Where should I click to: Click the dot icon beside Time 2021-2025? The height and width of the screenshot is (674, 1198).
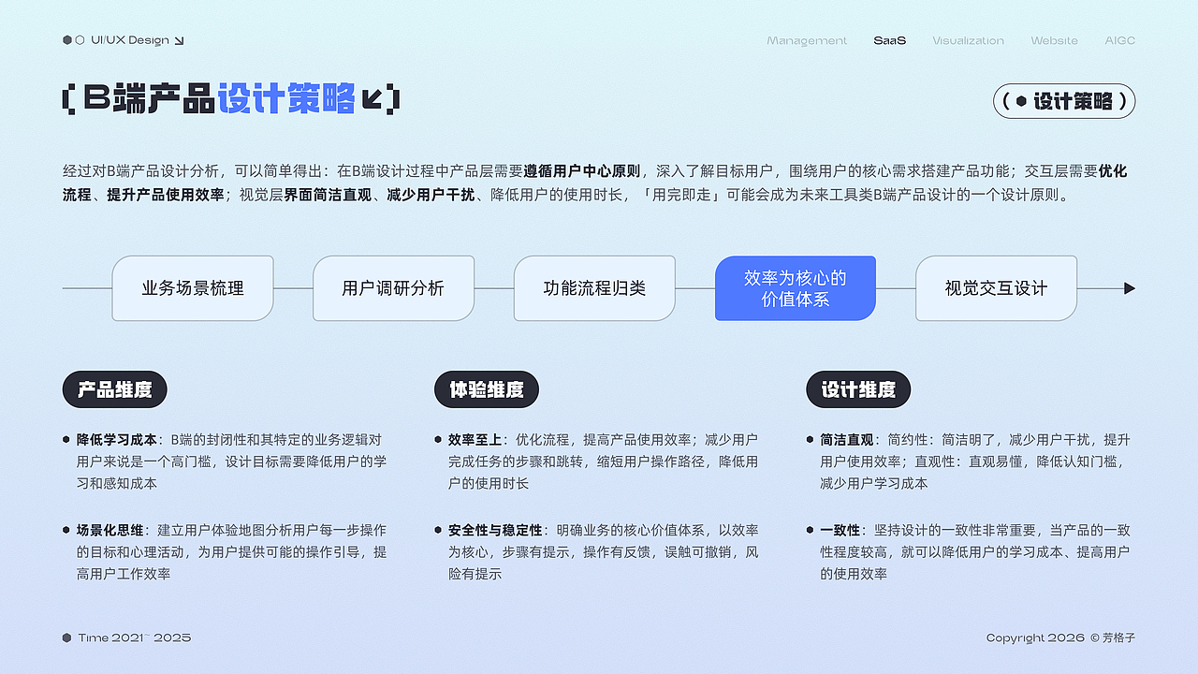click(66, 637)
